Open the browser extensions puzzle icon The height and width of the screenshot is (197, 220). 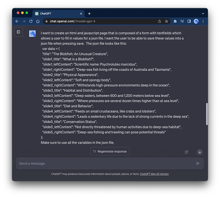(x=175, y=21)
